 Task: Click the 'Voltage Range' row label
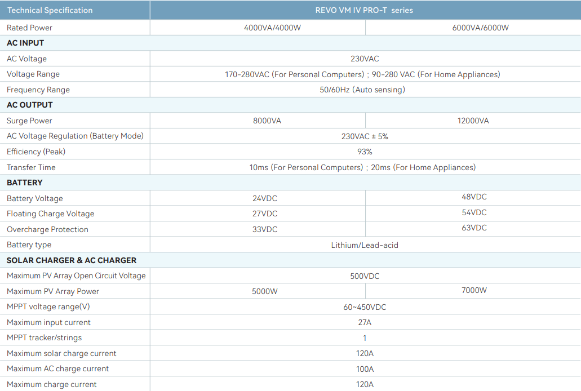click(x=33, y=74)
